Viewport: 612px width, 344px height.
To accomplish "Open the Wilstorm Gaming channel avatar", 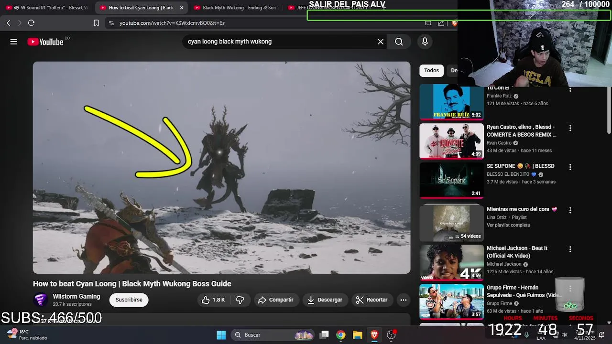I will [41, 300].
